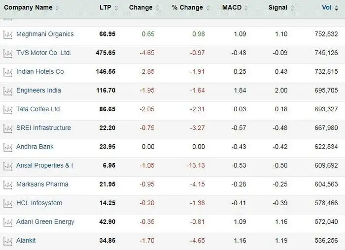Sort table by Vol column
Image resolution: width=345 pixels, height=250 pixels.
pos(327,7)
